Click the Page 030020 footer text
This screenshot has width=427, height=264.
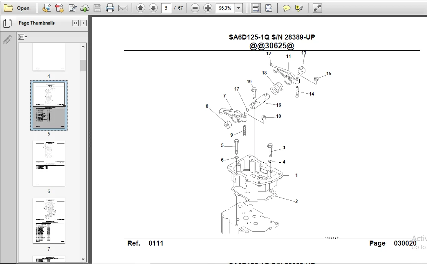point(393,243)
